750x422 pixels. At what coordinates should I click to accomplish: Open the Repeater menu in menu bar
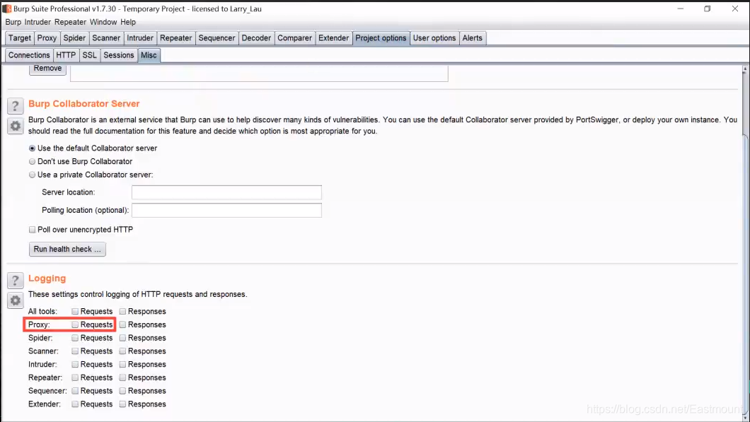tap(70, 22)
